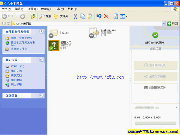Image resolution: width=180 pixels, height=135 pixels.
Task: Click the Paste clipboard icon
Action: click(x=90, y=16)
